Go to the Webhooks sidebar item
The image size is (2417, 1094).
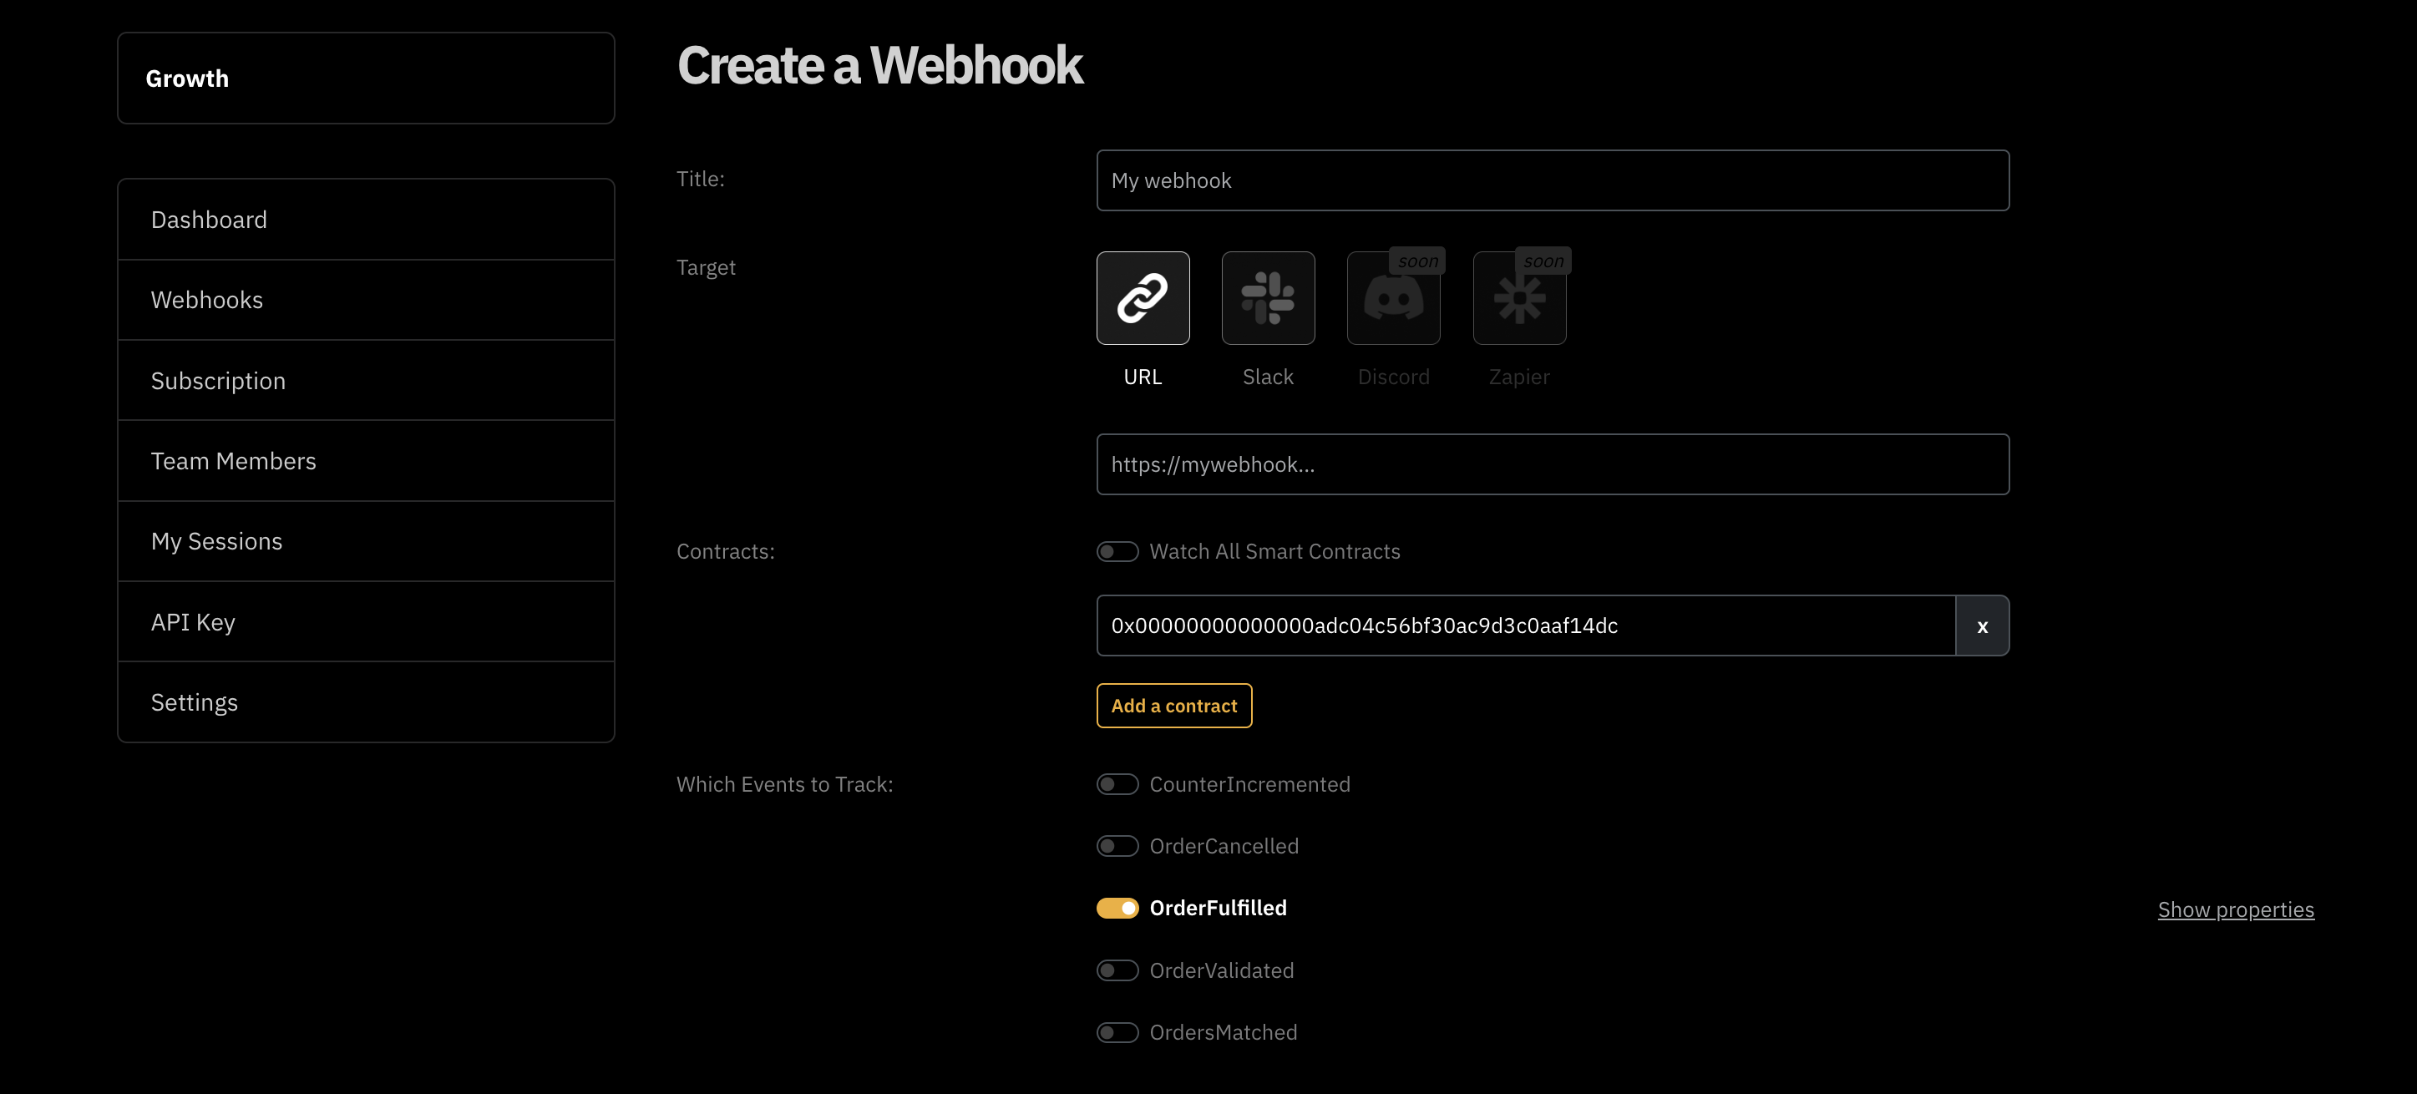[366, 301]
